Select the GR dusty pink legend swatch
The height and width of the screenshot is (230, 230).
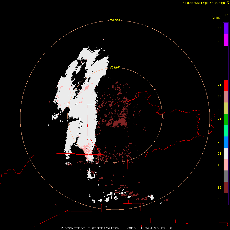[x=226, y=97]
